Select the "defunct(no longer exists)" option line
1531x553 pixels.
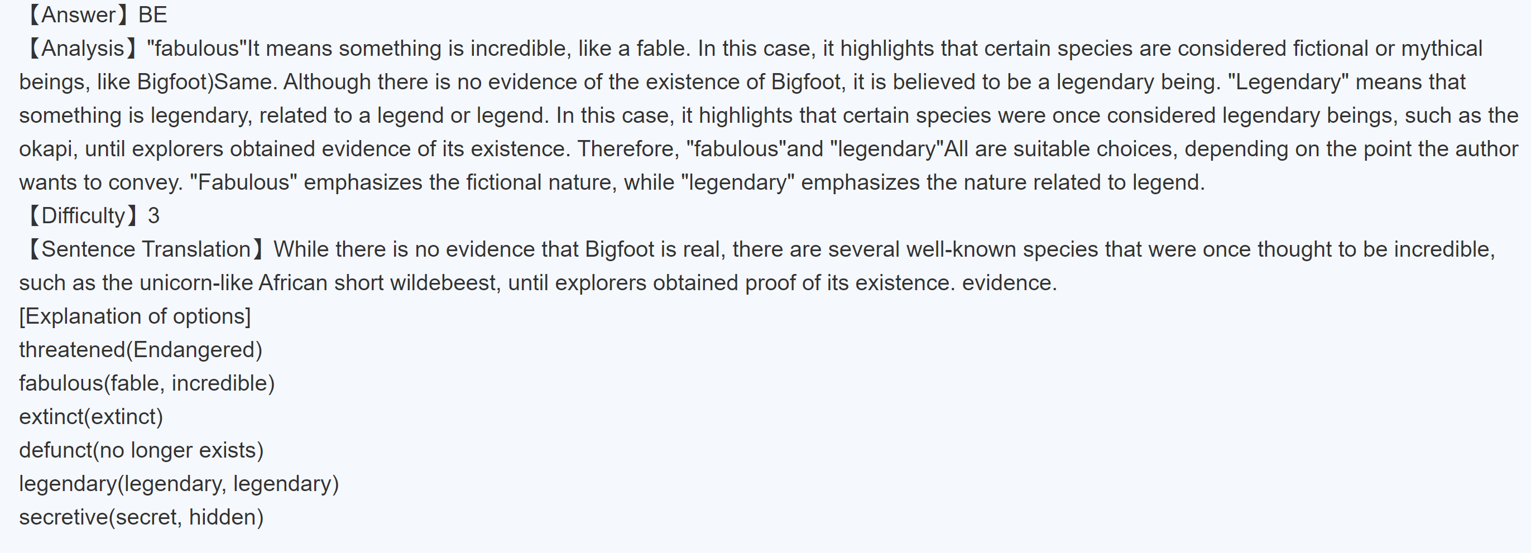141,450
